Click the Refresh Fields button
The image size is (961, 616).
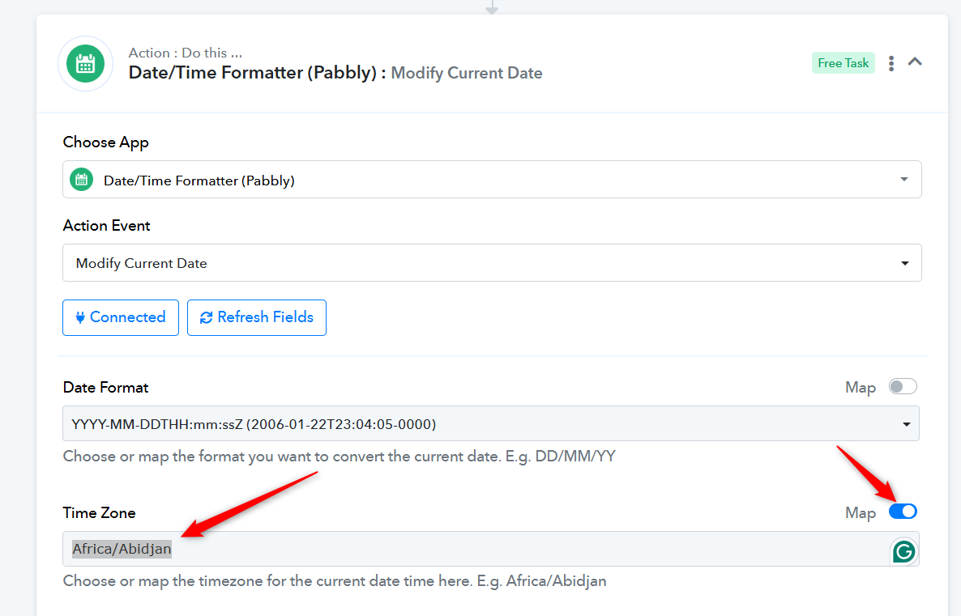(257, 317)
